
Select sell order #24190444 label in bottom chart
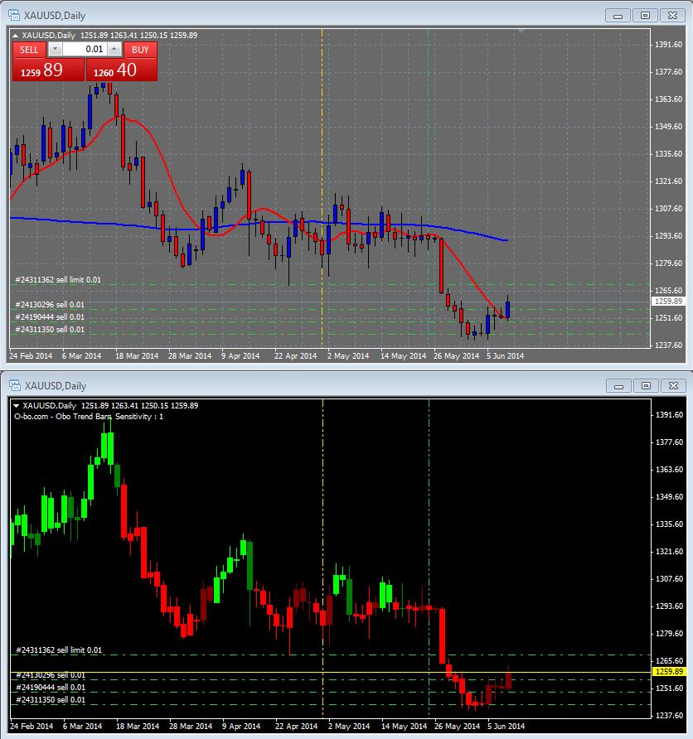[x=50, y=688]
